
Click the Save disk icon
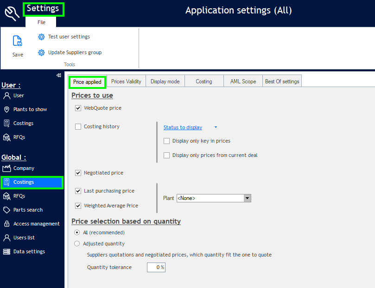[x=18, y=41]
